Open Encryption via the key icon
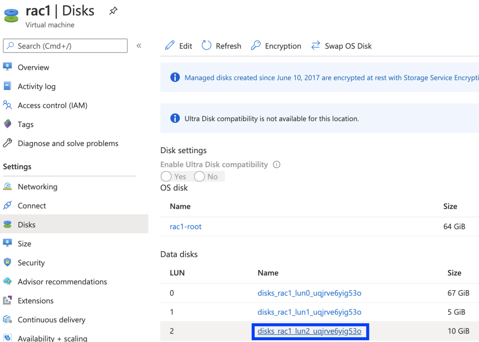Image resolution: width=479 pixels, height=342 pixels. click(256, 45)
